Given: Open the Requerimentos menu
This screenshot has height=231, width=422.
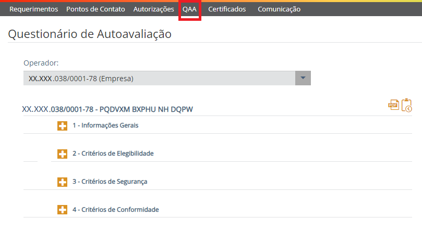Looking at the screenshot, I should tap(34, 9).
